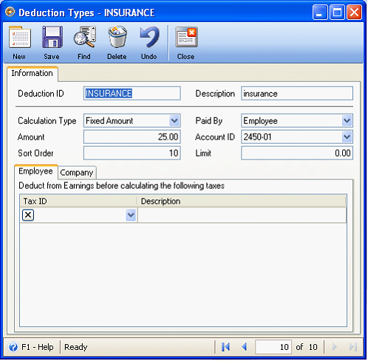Click the Description field containing insurance
The height and width of the screenshot is (361, 368).
297,94
